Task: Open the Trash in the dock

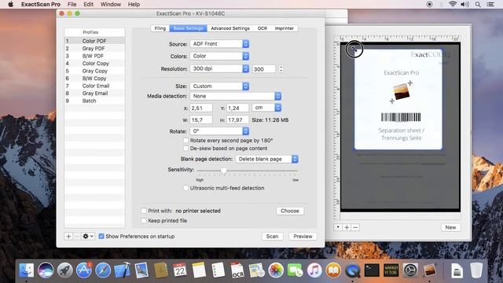Action: (x=476, y=270)
